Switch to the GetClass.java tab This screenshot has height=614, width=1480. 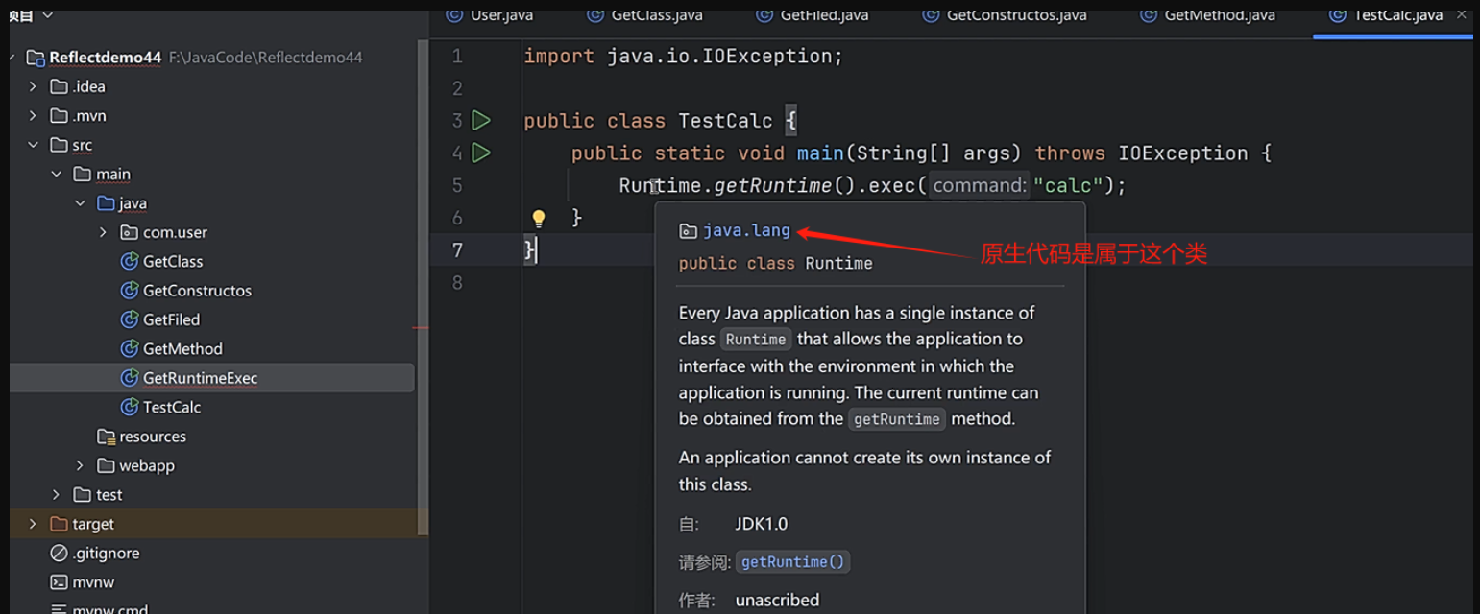coord(645,15)
